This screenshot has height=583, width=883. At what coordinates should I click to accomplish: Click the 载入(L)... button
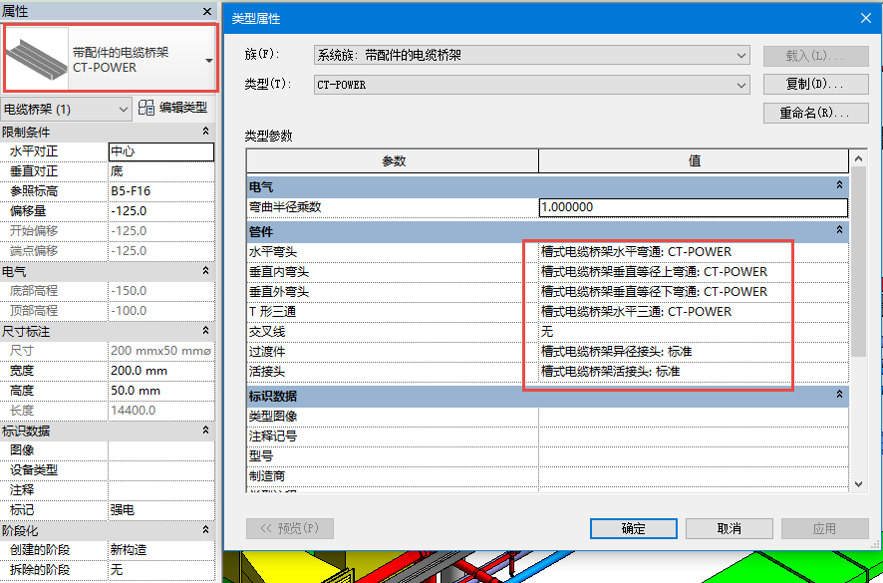(815, 56)
